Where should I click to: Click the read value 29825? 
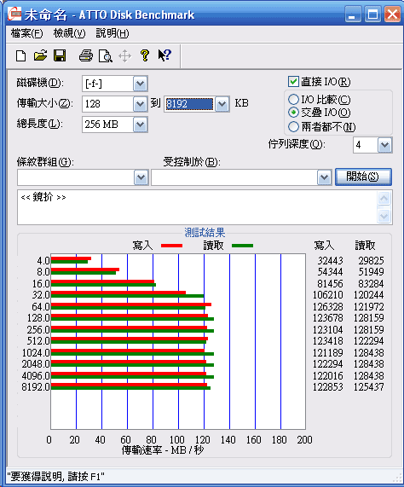tap(371, 261)
